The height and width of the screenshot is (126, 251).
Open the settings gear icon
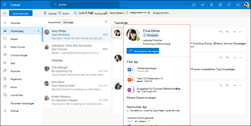point(220,5)
